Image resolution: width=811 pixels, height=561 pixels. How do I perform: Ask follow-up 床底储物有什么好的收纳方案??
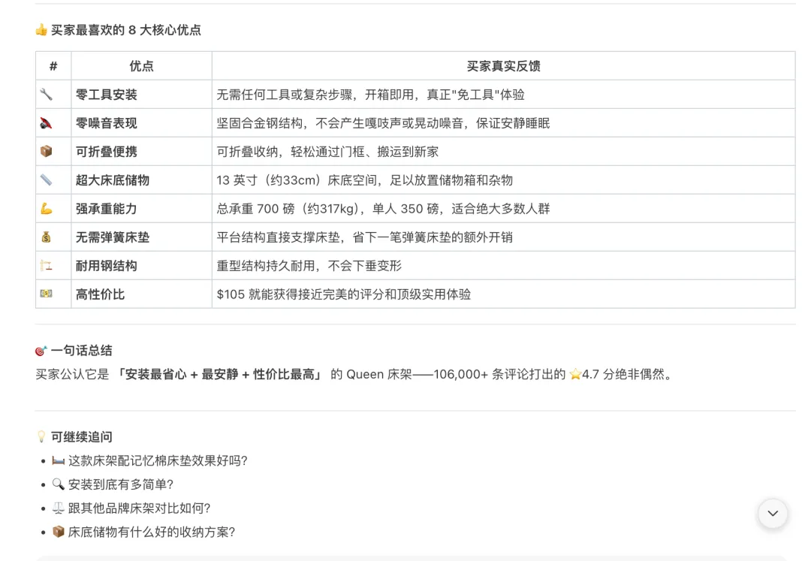coord(152,532)
